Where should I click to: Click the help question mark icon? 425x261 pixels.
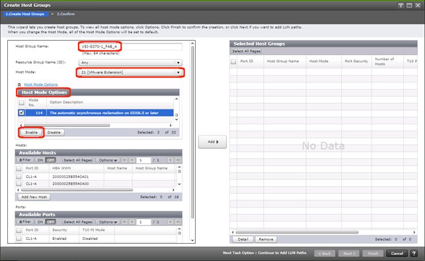pos(414,254)
